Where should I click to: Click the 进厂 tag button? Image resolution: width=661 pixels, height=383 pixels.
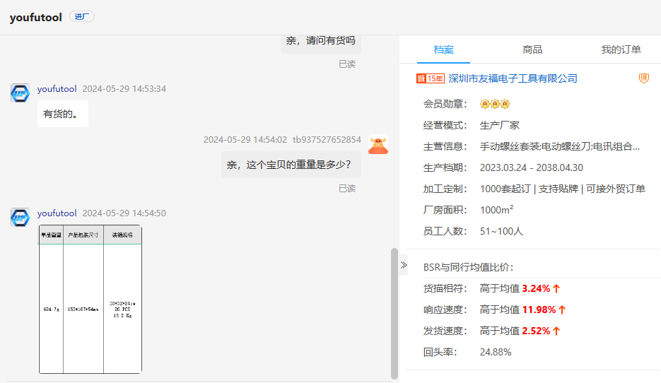click(82, 17)
